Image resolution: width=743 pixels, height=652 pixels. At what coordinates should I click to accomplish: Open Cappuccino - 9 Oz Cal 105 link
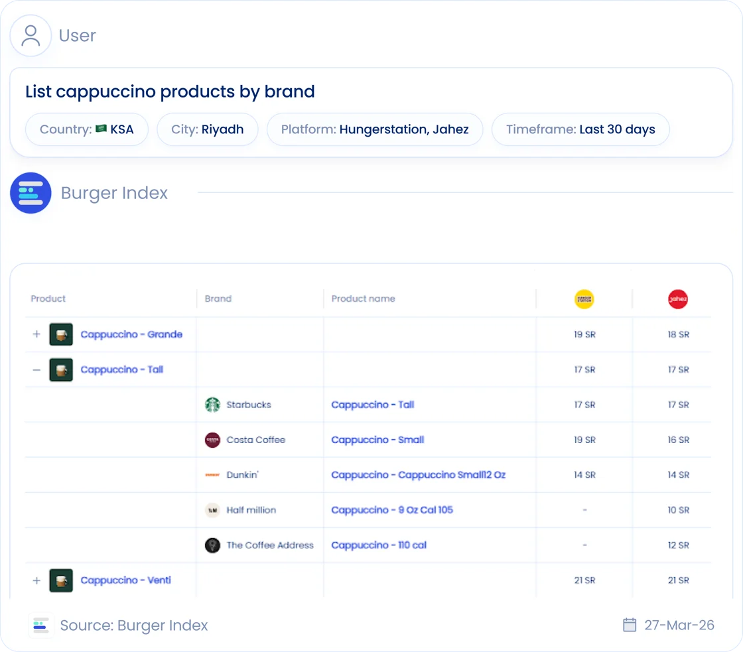click(x=392, y=510)
